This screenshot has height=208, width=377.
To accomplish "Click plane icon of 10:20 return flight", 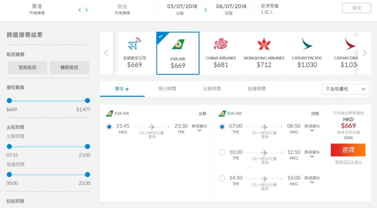I will pos(265,153).
